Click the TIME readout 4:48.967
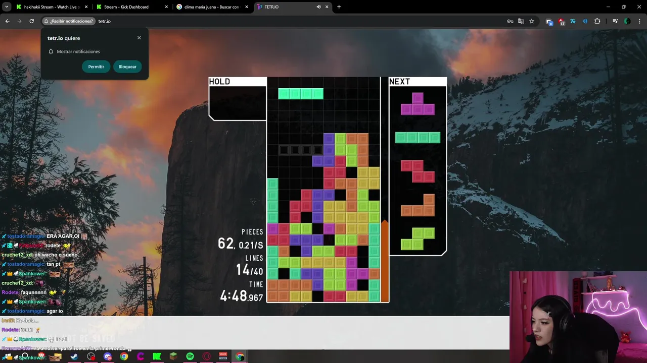The width and height of the screenshot is (647, 363). point(242,292)
